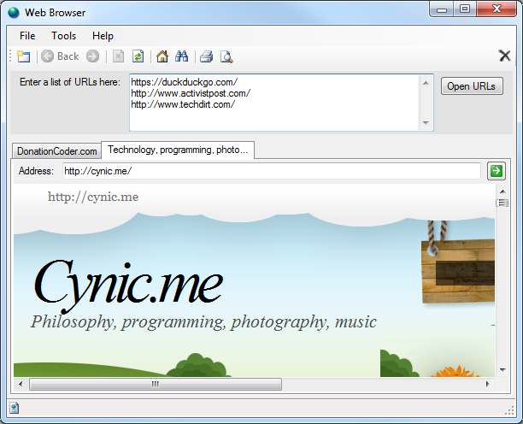Refresh the page with green arrows icon
The width and height of the screenshot is (523, 424).
tap(138, 56)
